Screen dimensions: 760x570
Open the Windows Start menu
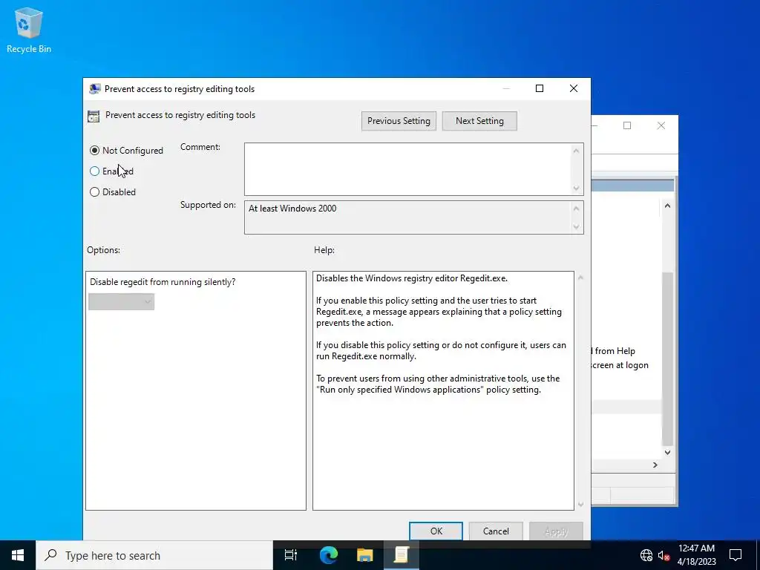(18, 555)
